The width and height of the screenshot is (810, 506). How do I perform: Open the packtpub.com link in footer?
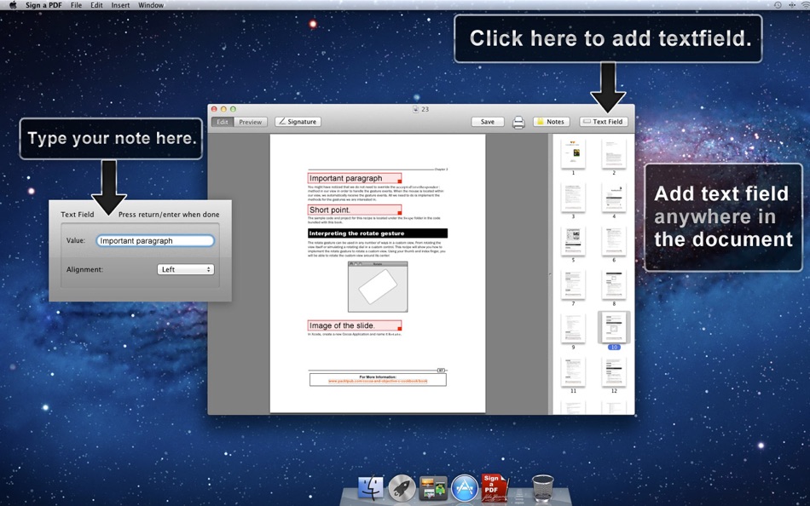pyautogui.click(x=378, y=381)
